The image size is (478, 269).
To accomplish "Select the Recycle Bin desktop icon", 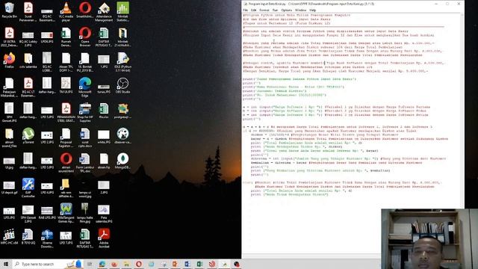I will [9, 10].
